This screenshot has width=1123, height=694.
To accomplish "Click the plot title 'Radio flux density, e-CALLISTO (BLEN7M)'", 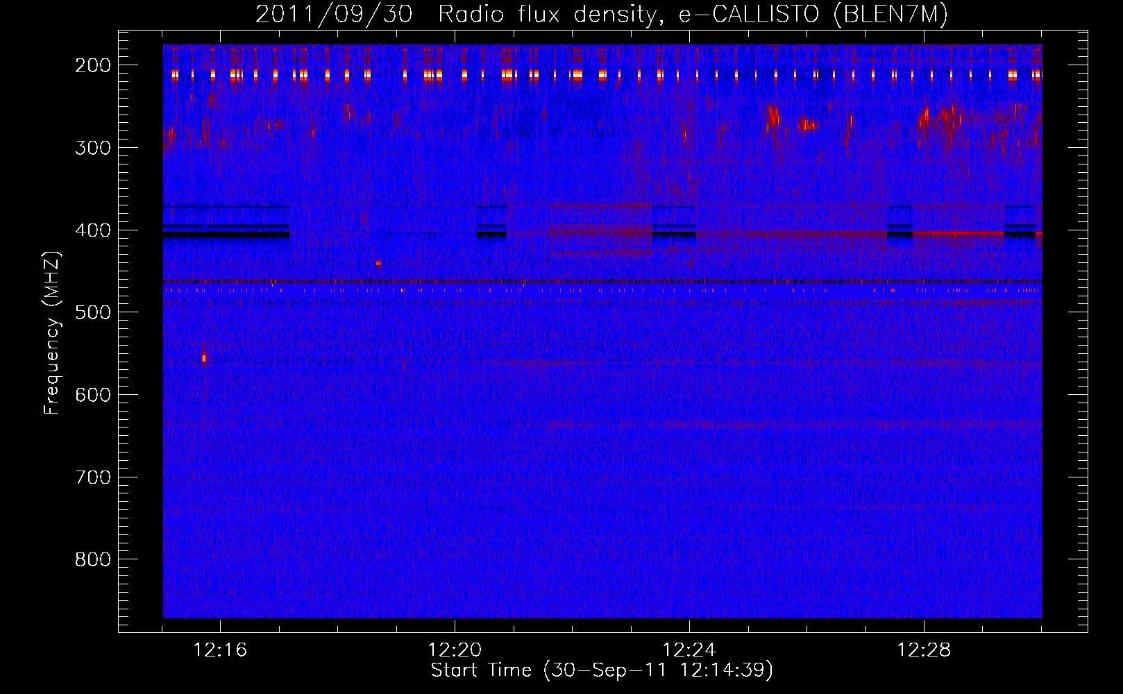I will pos(693,15).
